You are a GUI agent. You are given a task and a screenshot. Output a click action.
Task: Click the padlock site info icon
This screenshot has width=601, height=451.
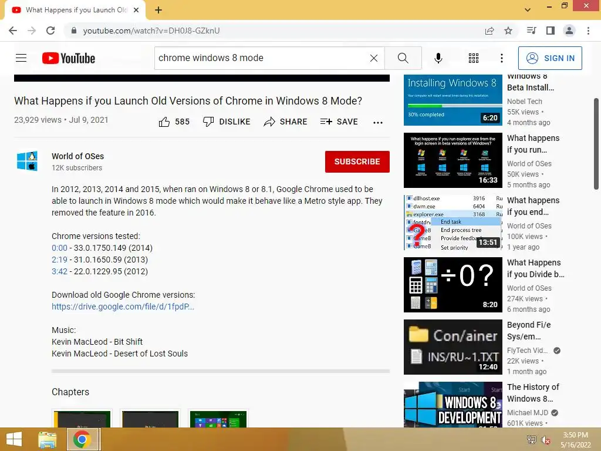tap(74, 31)
